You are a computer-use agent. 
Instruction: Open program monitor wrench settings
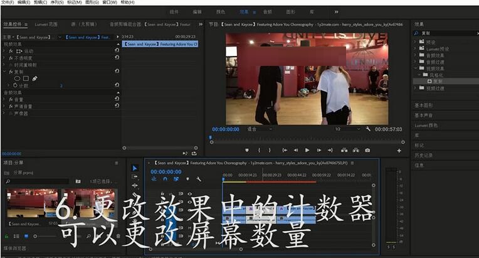coord(369,129)
